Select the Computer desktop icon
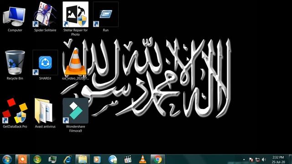 point(15,17)
